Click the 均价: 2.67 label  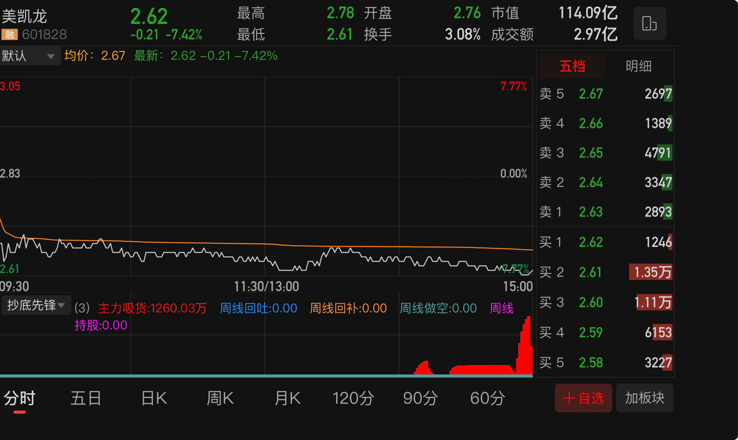point(94,56)
